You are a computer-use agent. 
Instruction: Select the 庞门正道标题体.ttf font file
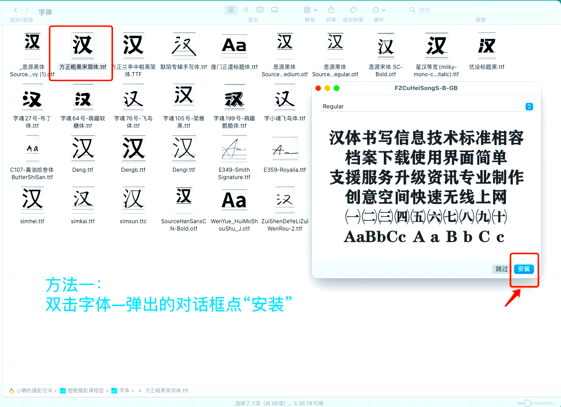tap(234, 51)
